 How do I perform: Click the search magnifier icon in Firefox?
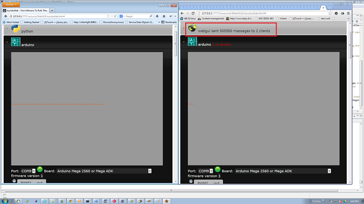point(151,16)
